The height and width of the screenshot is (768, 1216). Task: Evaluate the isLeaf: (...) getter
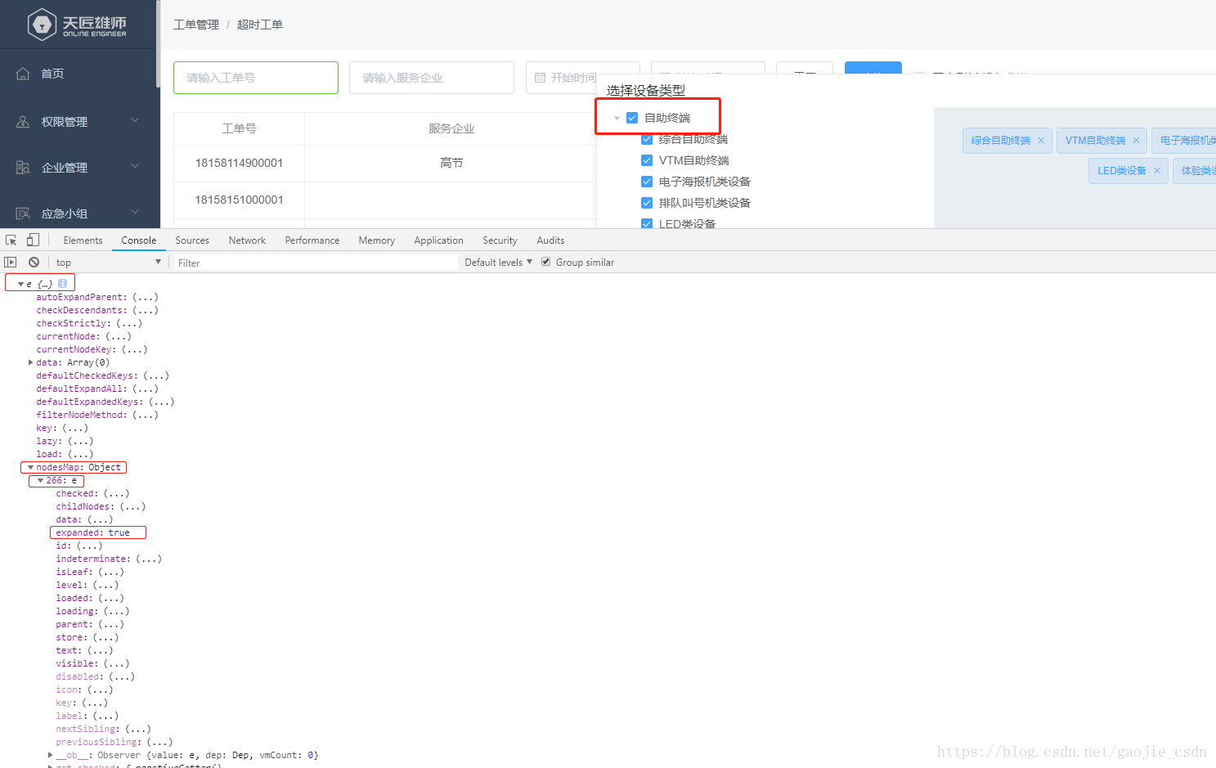[90, 572]
